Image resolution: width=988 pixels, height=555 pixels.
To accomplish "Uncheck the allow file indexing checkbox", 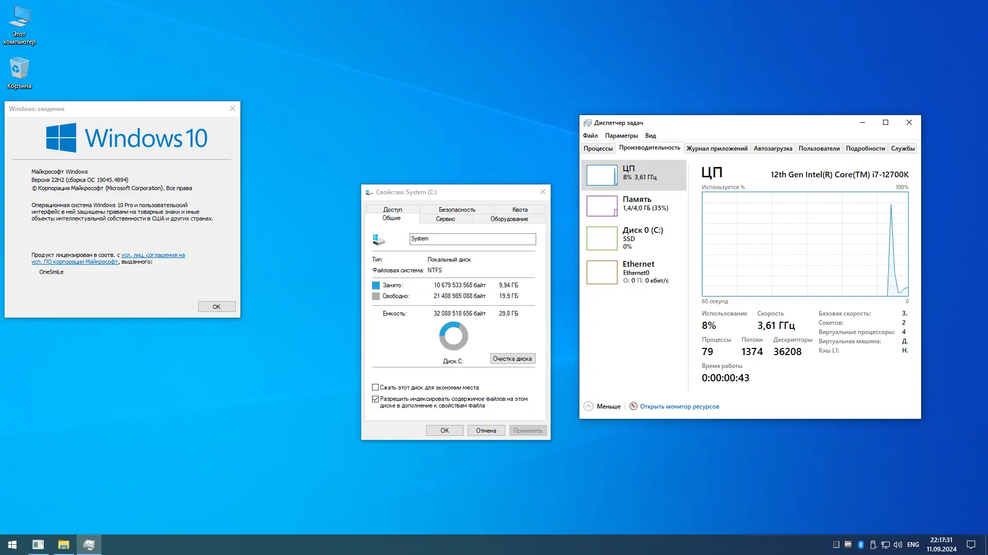I will 376,399.
